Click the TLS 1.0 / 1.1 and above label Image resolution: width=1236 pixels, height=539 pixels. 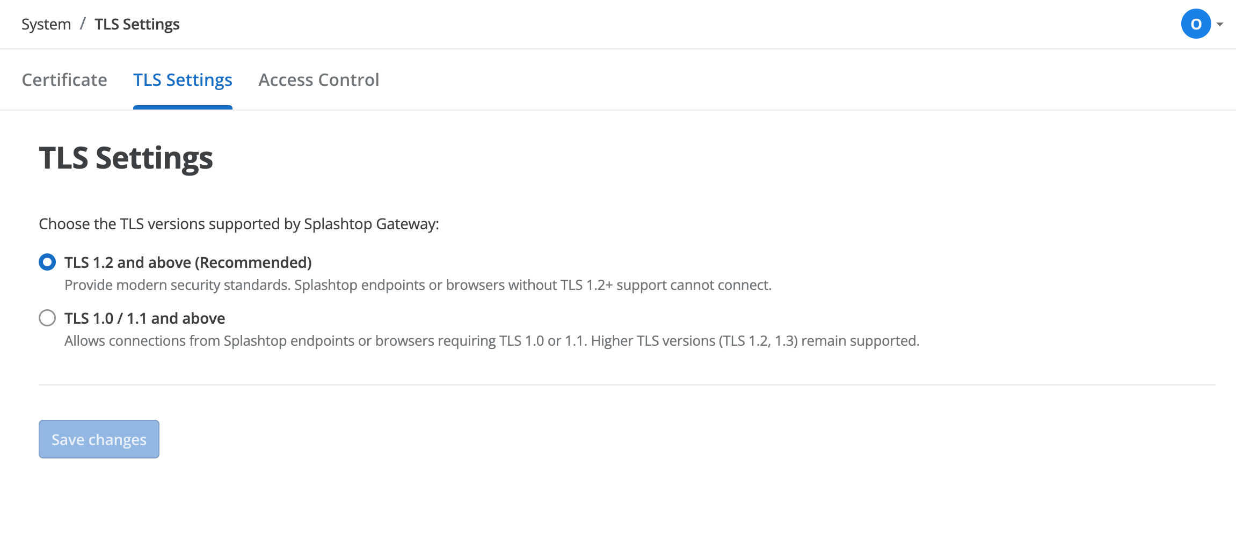pyautogui.click(x=144, y=318)
